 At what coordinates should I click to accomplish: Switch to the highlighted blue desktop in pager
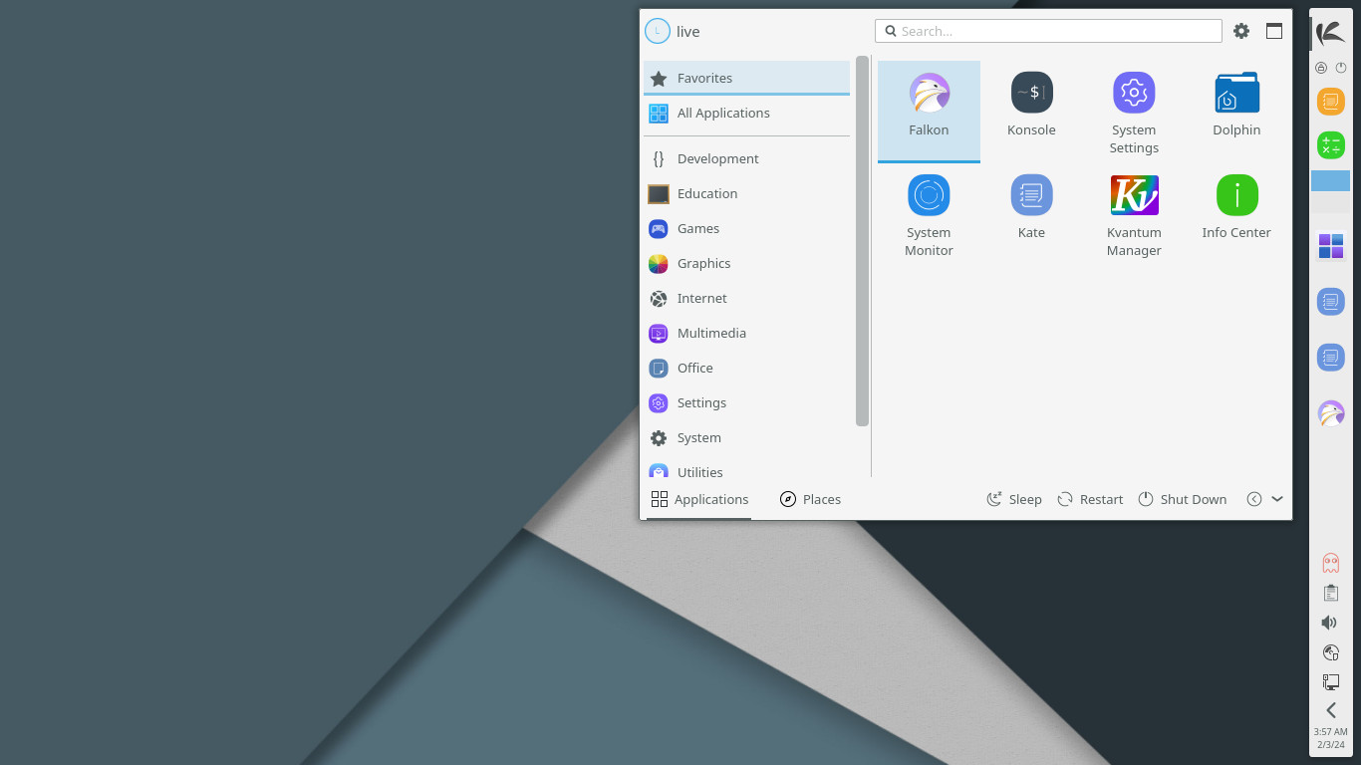pos(1330,180)
